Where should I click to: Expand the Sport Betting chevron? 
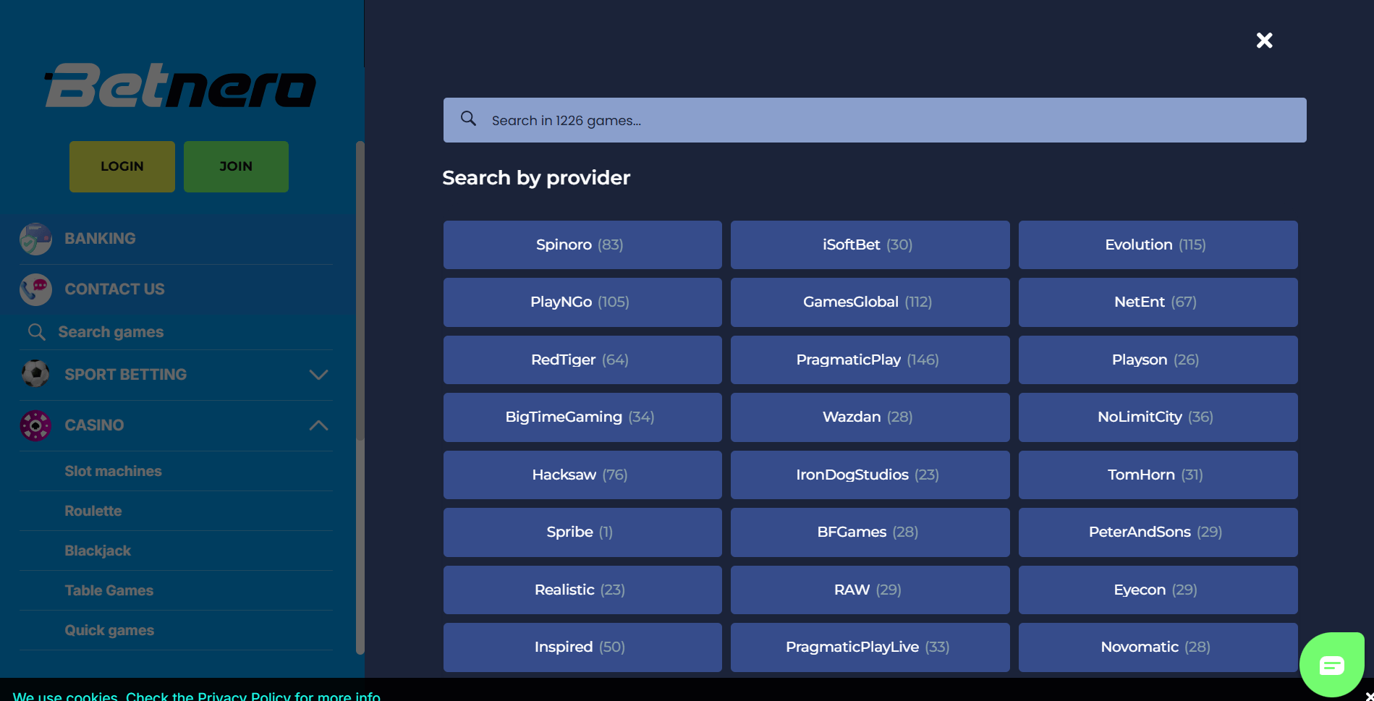tap(318, 375)
